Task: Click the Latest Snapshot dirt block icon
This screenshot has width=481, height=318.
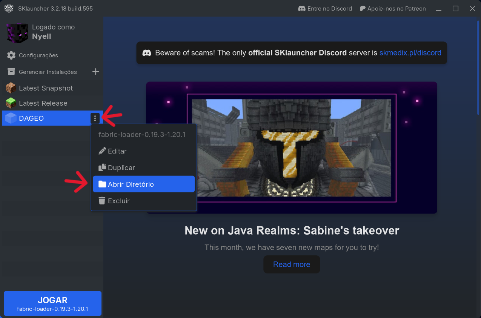Action: pos(11,88)
